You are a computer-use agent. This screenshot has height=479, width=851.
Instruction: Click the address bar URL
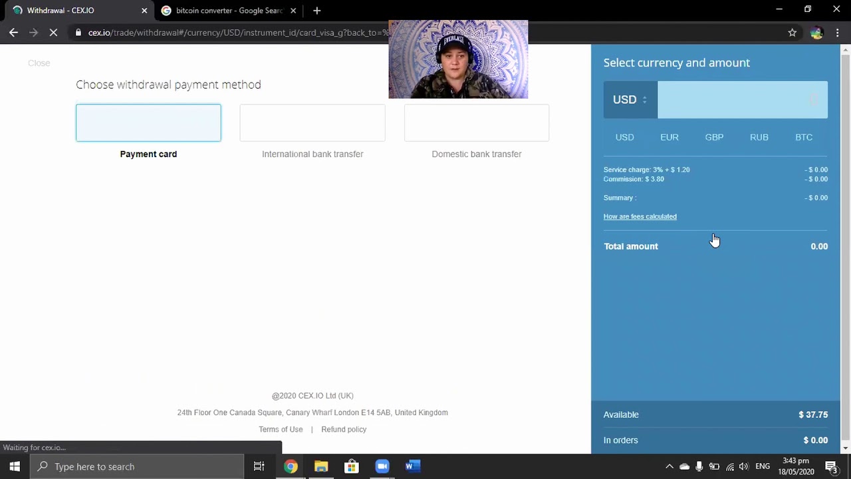[238, 33]
